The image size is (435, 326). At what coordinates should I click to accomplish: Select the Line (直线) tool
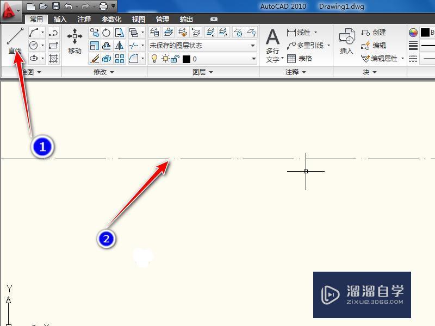pos(15,40)
